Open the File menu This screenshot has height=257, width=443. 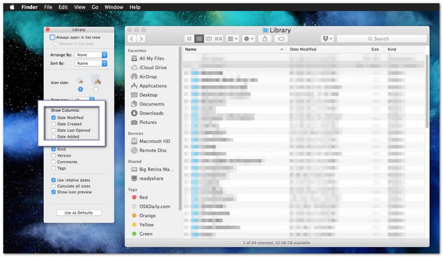48,7
